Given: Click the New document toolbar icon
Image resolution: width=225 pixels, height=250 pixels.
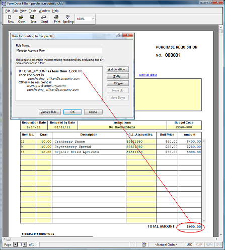Looking at the screenshot, I should (x=11, y=19).
